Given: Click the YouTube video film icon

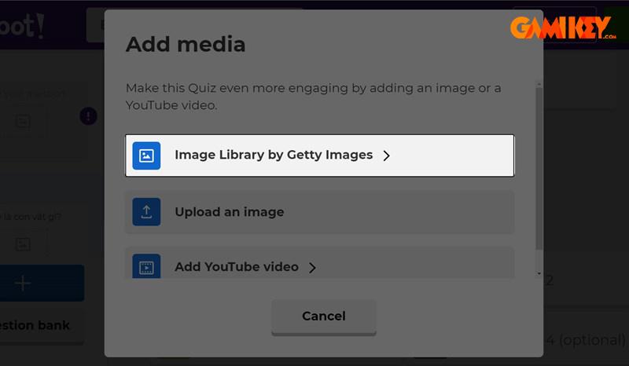Looking at the screenshot, I should (x=146, y=266).
